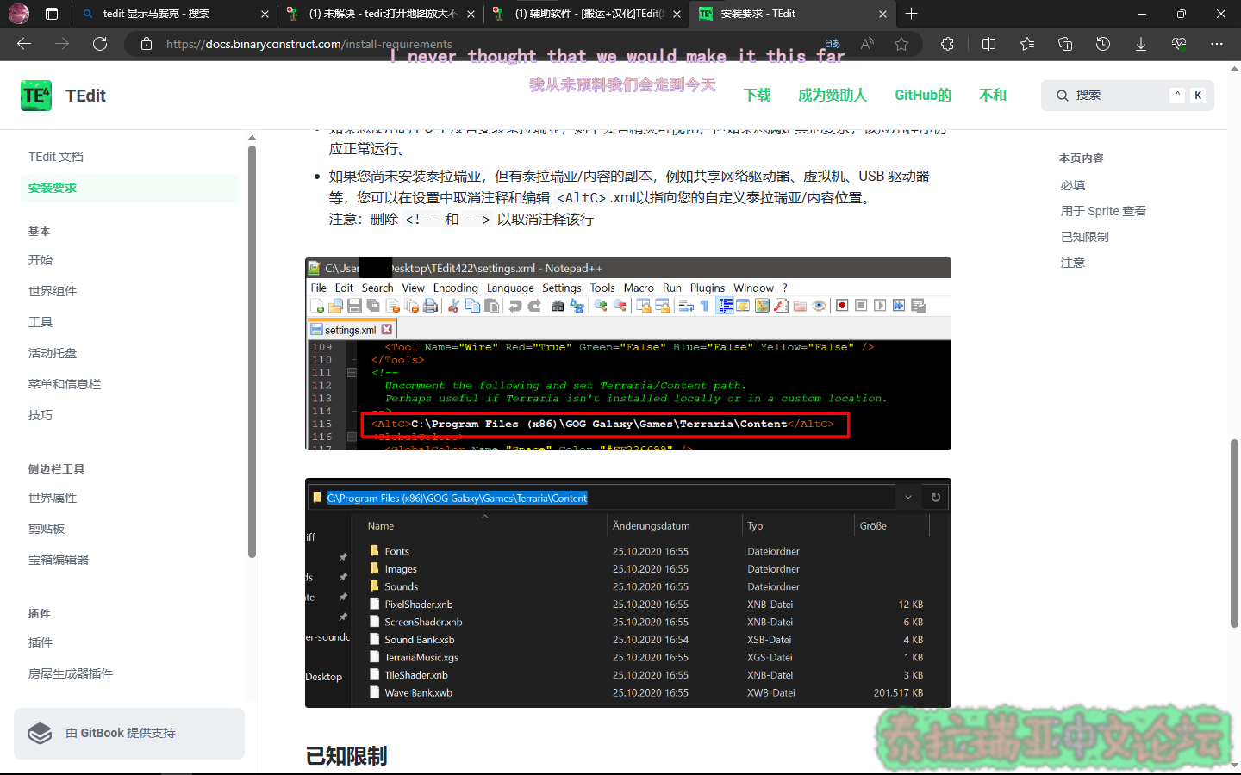Click '由 GitBook 提供支持' button
The width and height of the screenshot is (1241, 775).
click(129, 734)
